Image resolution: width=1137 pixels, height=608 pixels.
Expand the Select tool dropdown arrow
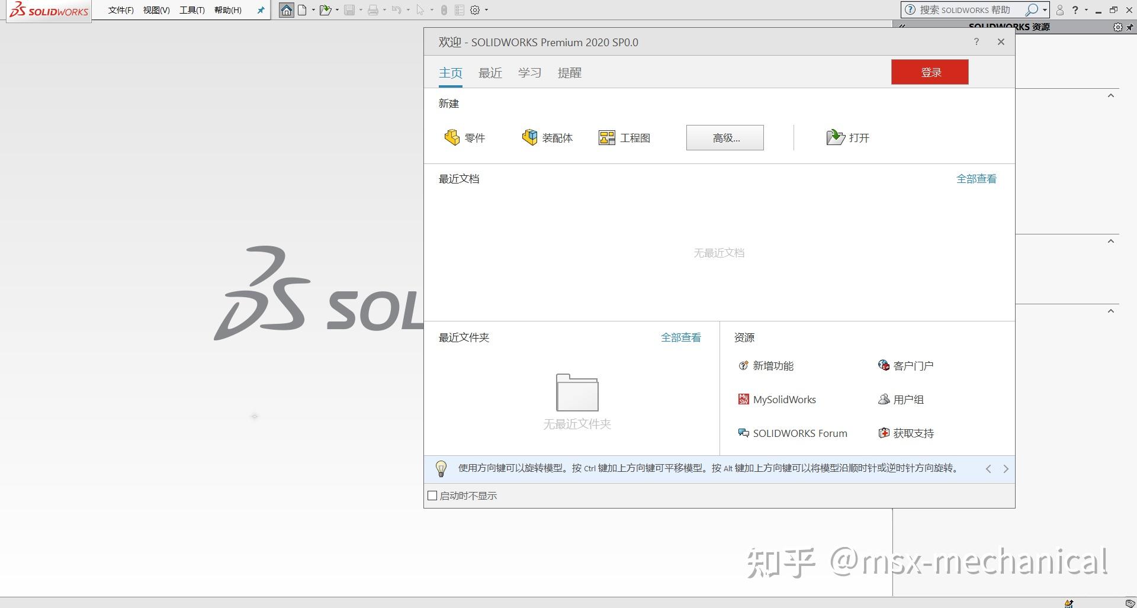pos(432,10)
